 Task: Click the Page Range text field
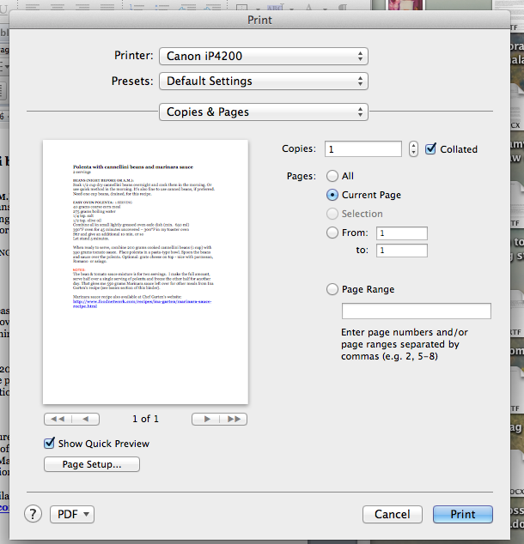[416, 311]
